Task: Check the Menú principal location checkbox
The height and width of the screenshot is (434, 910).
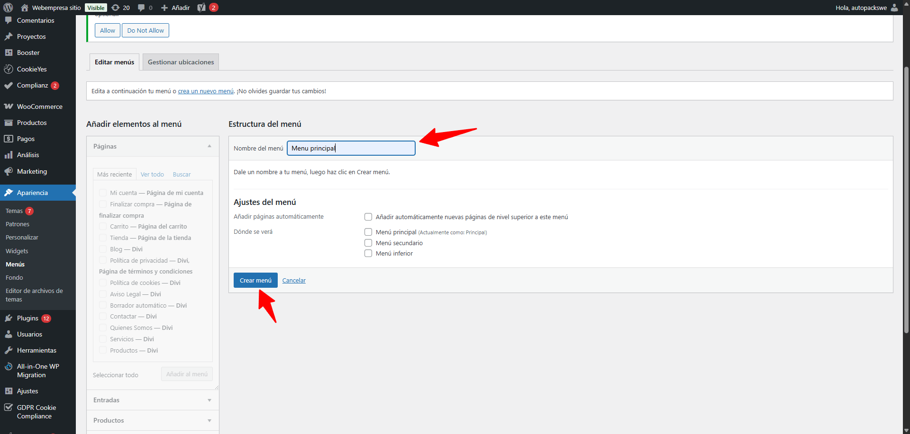Action: (368, 232)
